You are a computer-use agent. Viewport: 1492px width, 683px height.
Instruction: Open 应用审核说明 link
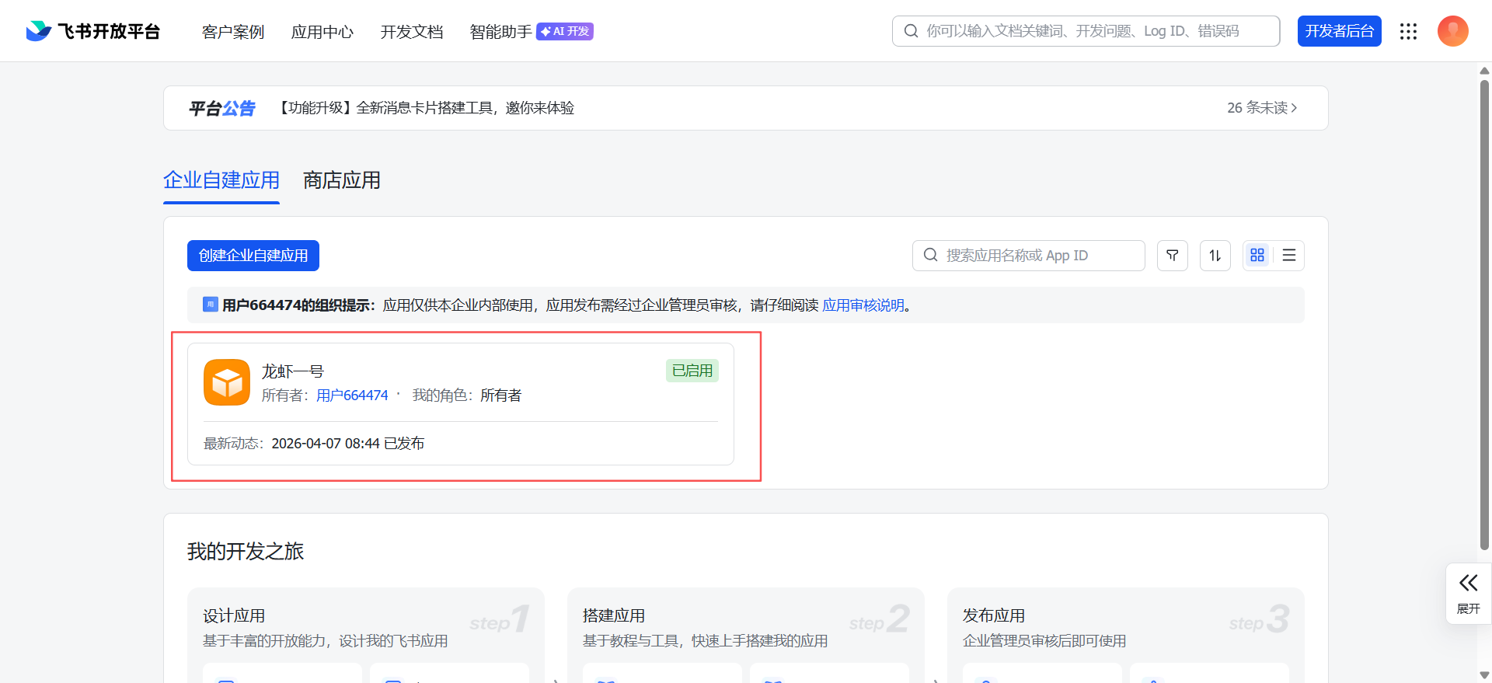point(863,305)
